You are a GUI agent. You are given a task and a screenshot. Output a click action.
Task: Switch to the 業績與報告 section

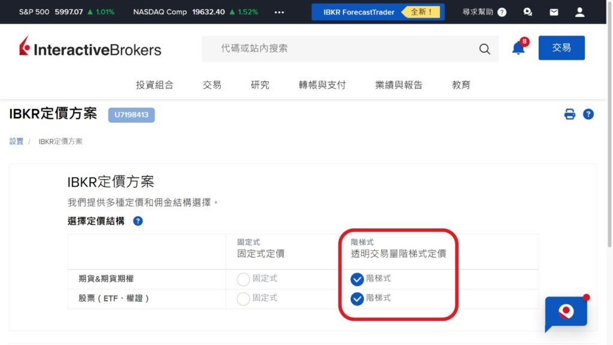(399, 84)
